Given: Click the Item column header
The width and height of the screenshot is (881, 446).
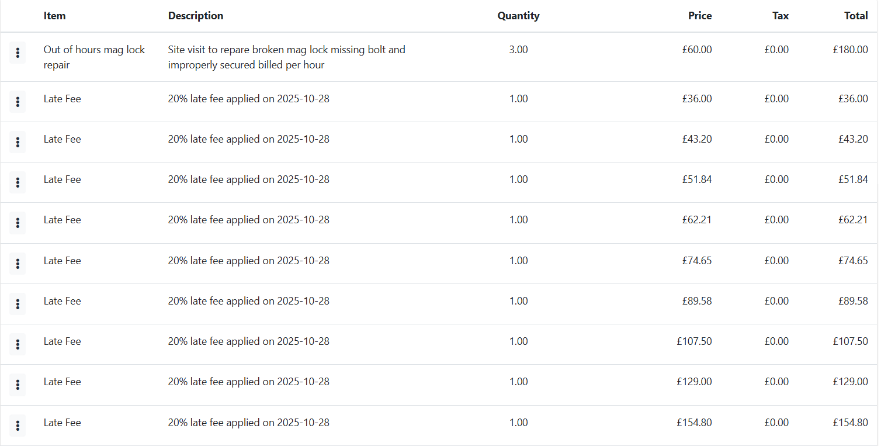Looking at the screenshot, I should 54,16.
